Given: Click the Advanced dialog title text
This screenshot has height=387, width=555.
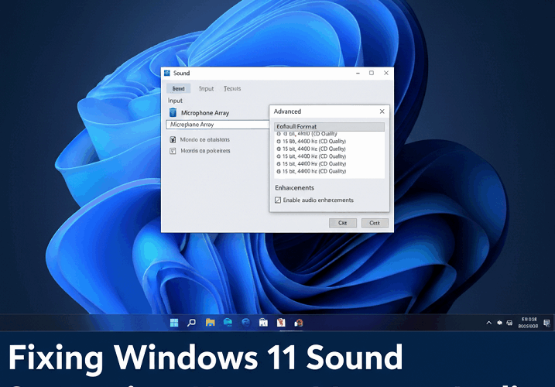Looking at the screenshot, I should click(x=287, y=111).
